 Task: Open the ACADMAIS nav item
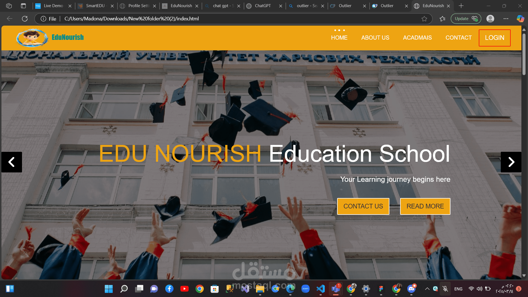(x=417, y=38)
